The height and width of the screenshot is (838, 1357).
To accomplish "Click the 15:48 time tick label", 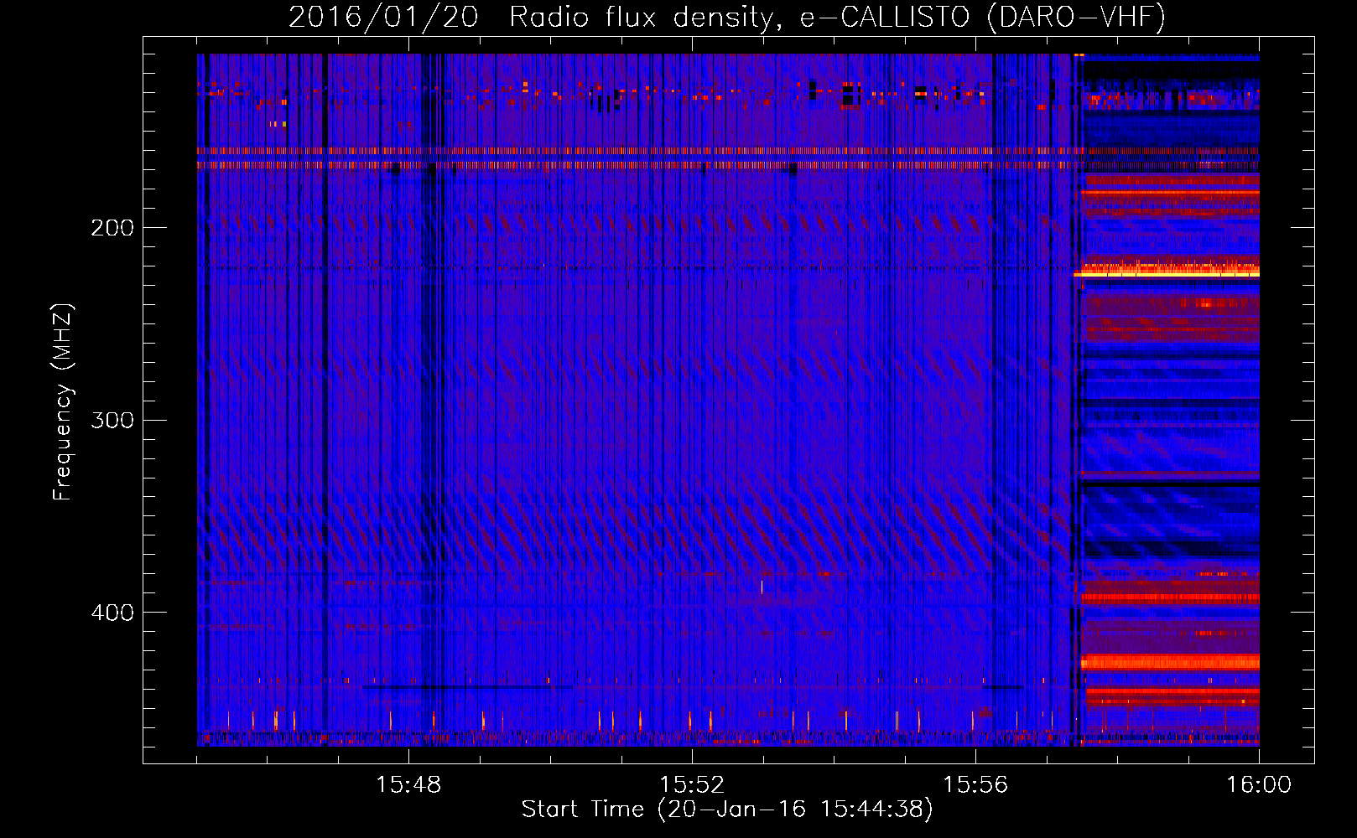I will [408, 785].
